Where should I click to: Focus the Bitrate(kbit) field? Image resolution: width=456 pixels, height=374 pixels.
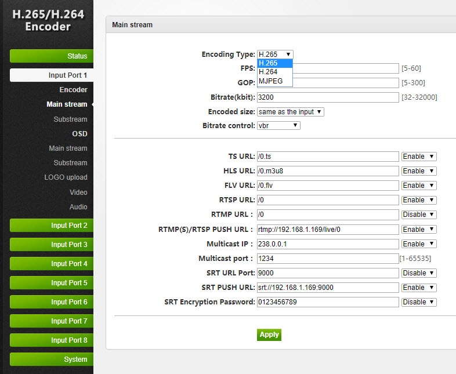328,97
